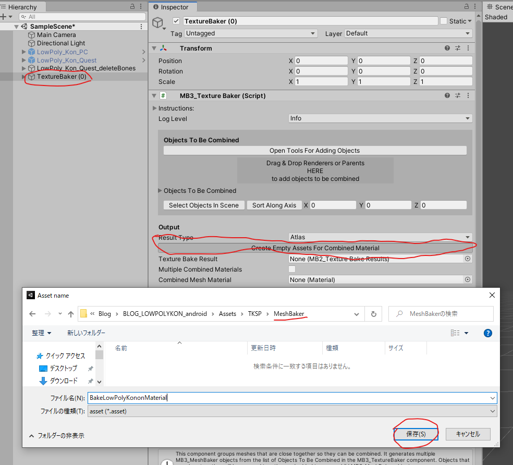Enable the Multiple Combined Materials checkbox
513x465 pixels.
(292, 269)
